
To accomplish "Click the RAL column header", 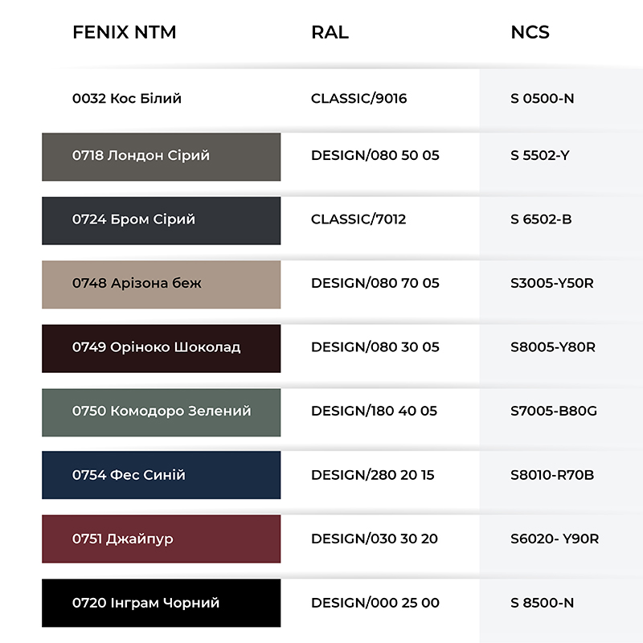I will point(330,32).
